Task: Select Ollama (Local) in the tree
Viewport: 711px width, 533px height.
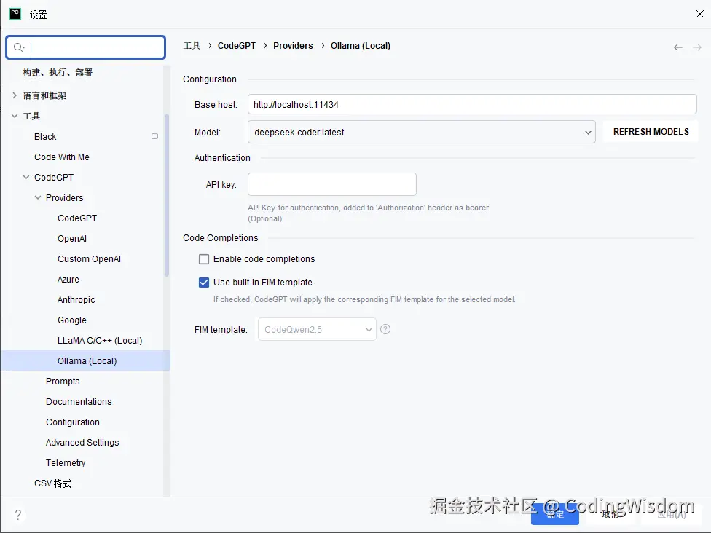Action: click(86, 360)
